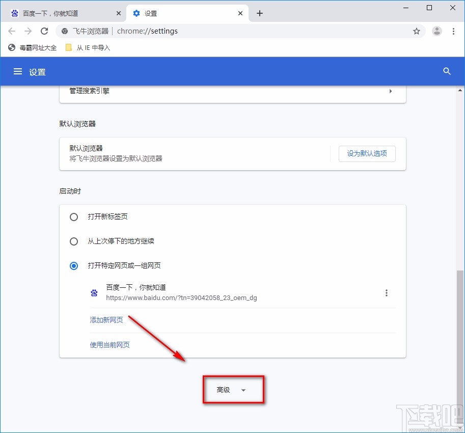Click the 添加新网页 link
The height and width of the screenshot is (433, 465).
(x=106, y=320)
